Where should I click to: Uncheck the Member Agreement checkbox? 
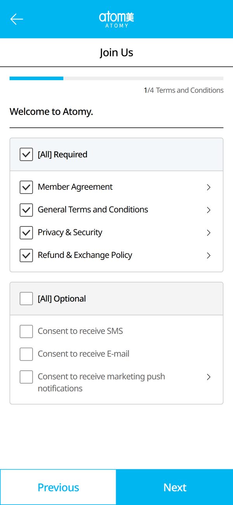point(26,187)
